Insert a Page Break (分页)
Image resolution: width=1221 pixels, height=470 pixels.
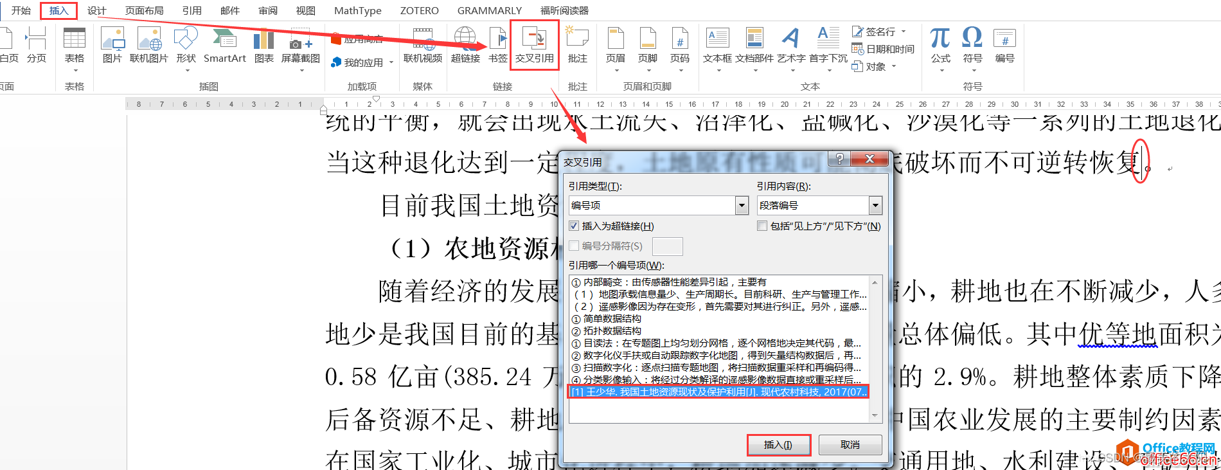pos(36,45)
